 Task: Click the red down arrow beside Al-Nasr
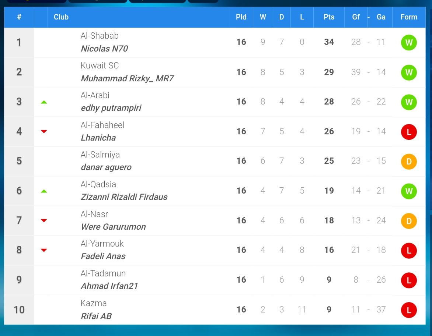44,220
